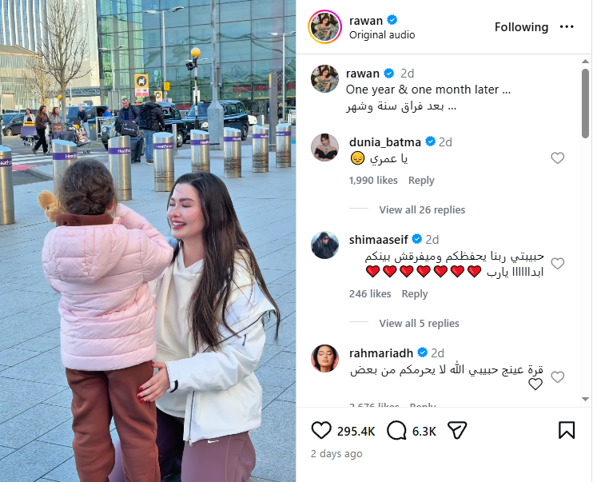
Task: Click the video of woman and child
Action: pyautogui.click(x=148, y=241)
